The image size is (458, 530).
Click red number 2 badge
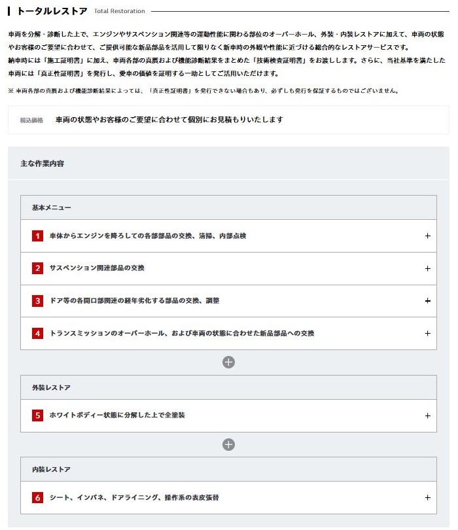tap(37, 268)
